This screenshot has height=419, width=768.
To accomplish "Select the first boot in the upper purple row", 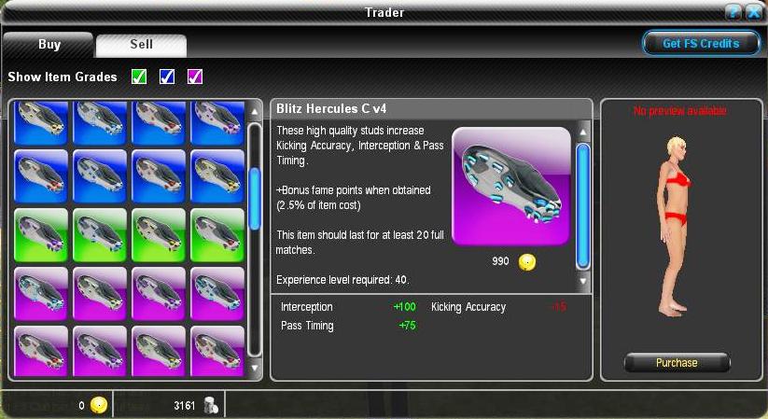I will coord(41,294).
